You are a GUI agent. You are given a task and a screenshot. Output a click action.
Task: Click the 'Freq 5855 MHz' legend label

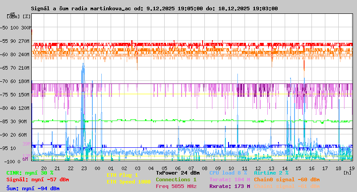coord(176,186)
